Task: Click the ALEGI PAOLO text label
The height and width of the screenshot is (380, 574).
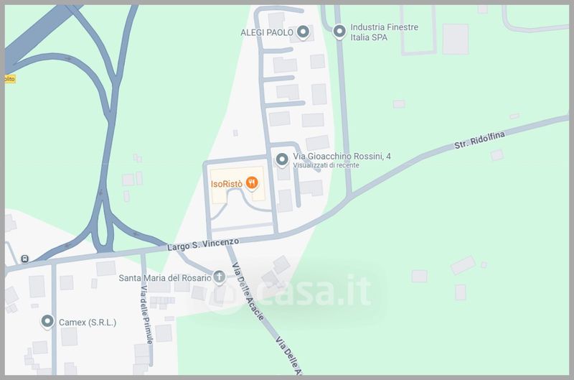Action: pos(267,32)
